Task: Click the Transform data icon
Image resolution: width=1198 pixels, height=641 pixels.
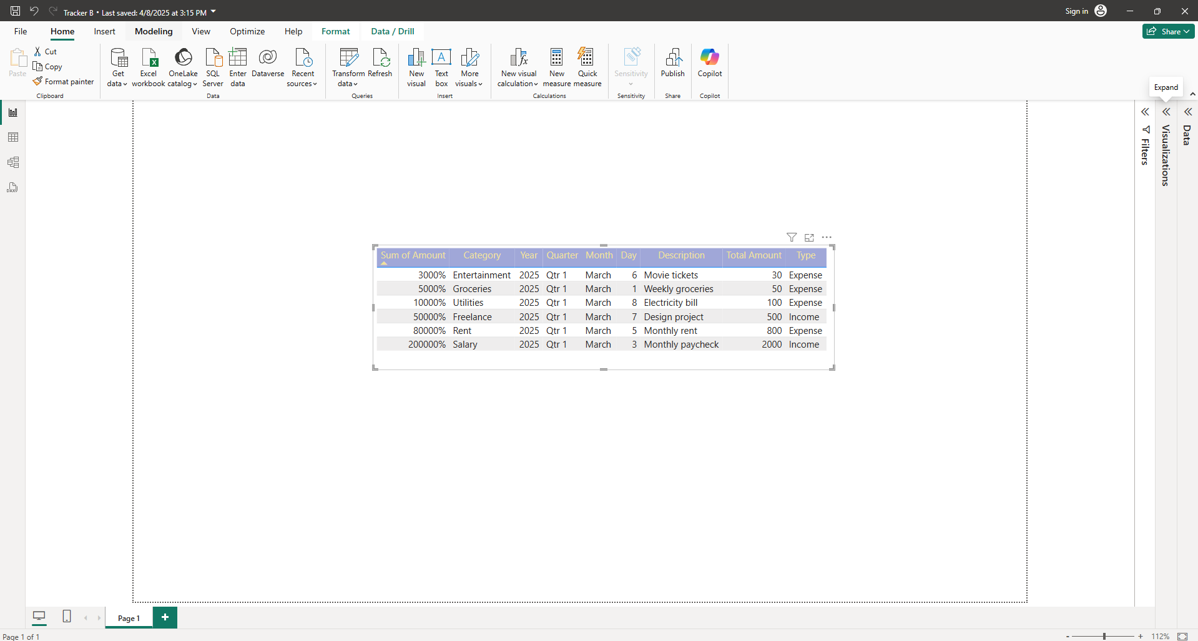Action: point(348,58)
